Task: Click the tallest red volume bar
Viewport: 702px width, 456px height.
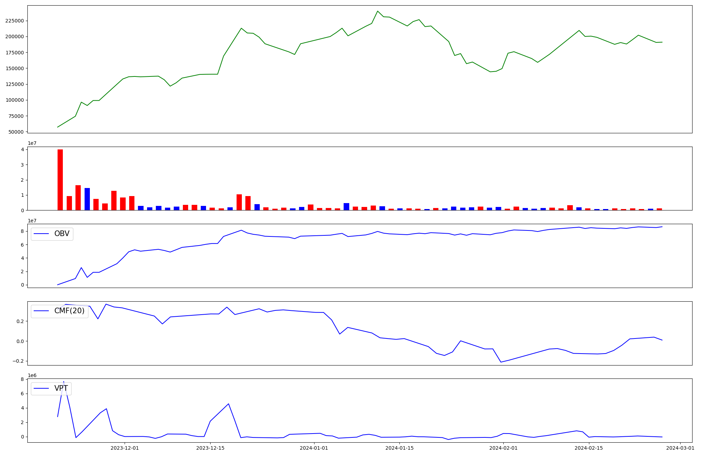Action: coord(60,180)
